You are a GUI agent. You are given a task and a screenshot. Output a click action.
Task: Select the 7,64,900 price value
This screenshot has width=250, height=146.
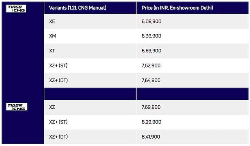pos(151,80)
